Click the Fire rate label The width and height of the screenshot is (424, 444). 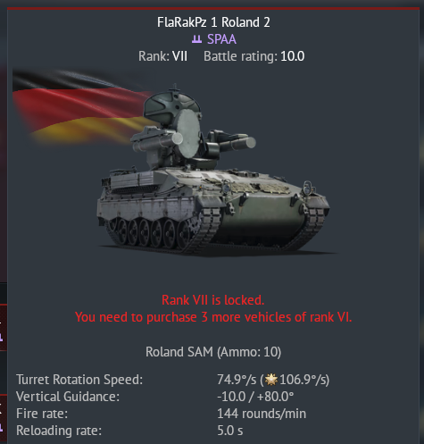click(x=42, y=414)
